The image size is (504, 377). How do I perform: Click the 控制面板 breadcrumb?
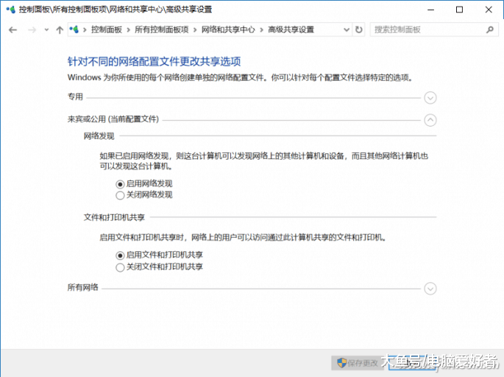107,29
